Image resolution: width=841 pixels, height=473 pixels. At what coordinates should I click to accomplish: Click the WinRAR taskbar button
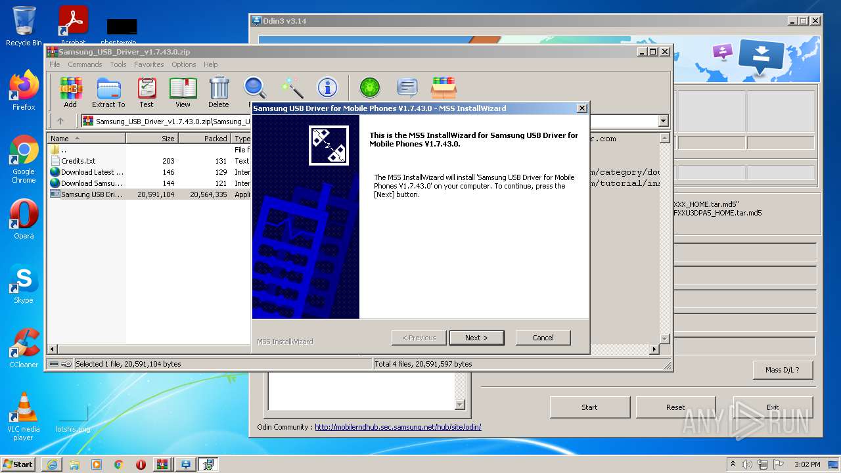pyautogui.click(x=163, y=464)
